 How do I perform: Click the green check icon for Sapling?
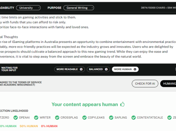(x=111, y=118)
